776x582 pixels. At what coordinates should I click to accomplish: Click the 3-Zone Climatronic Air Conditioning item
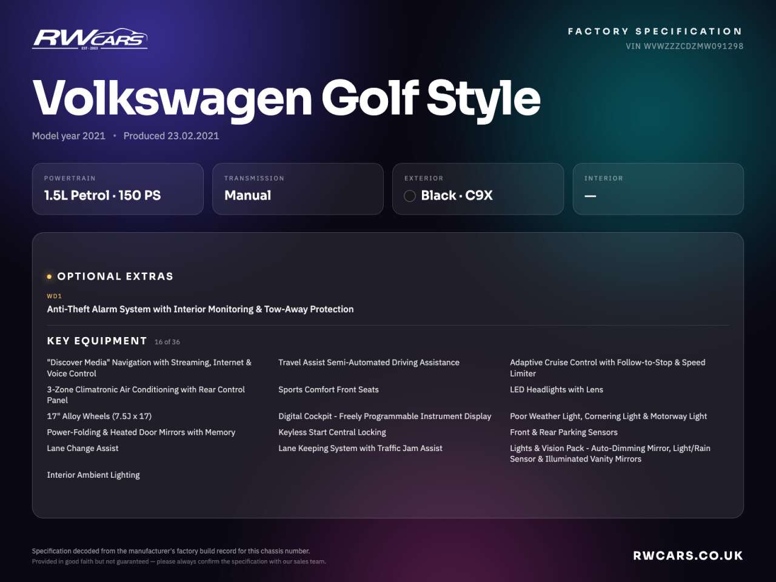click(146, 395)
